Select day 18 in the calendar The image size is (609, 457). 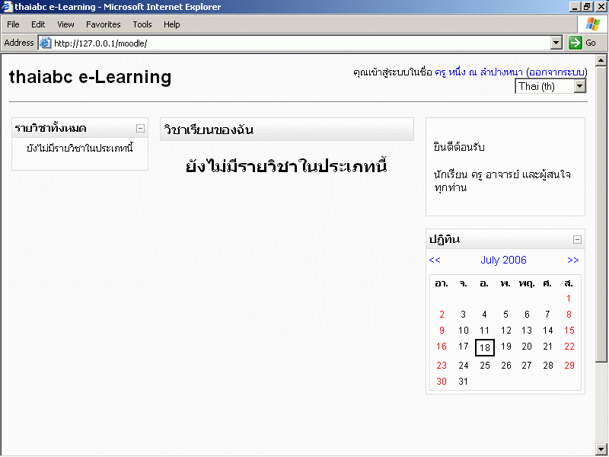click(x=485, y=347)
